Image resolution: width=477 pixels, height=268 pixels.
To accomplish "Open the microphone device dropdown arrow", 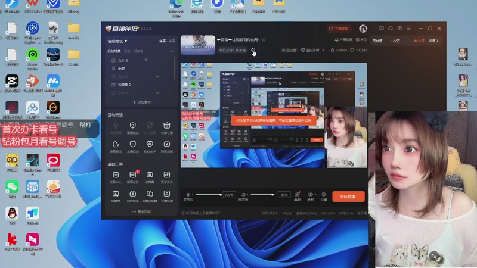I will 192,195.
